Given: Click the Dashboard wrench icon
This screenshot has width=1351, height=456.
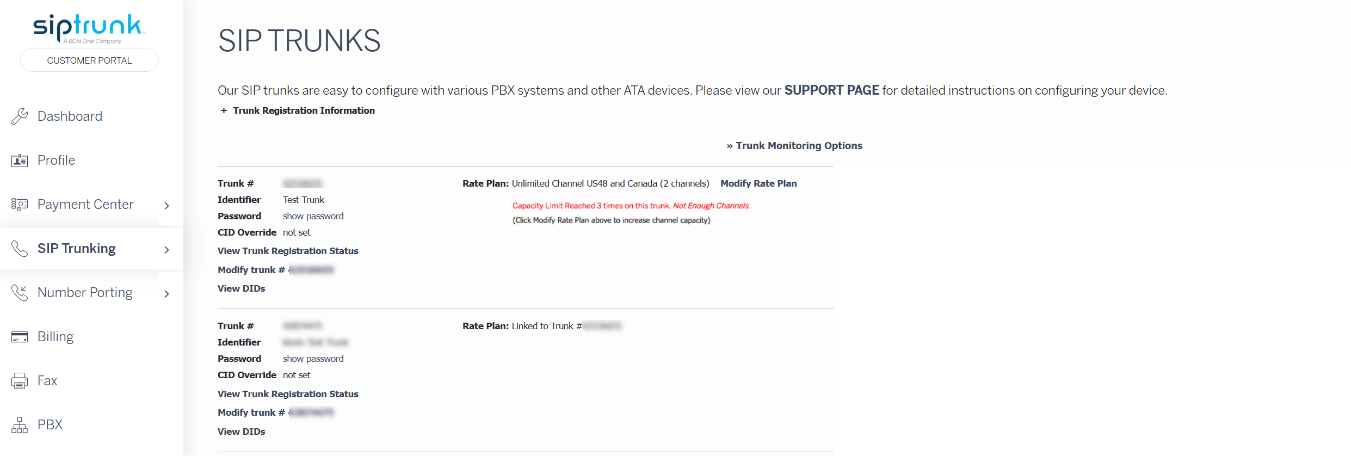Looking at the screenshot, I should pos(20,116).
